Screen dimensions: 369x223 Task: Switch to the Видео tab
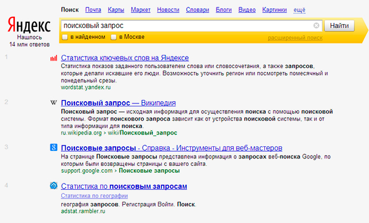[x=247, y=10]
